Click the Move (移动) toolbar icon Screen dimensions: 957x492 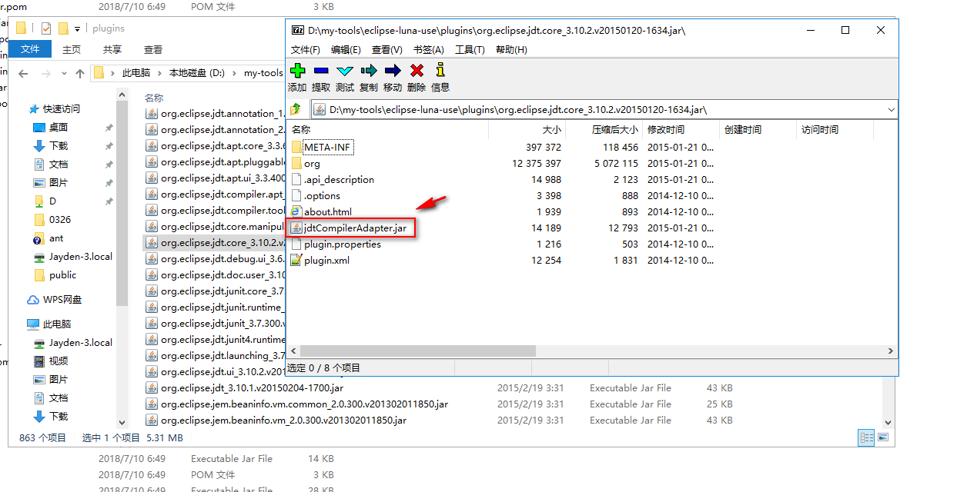[393, 71]
